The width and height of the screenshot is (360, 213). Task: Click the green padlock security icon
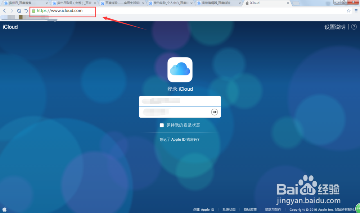tap(33, 10)
